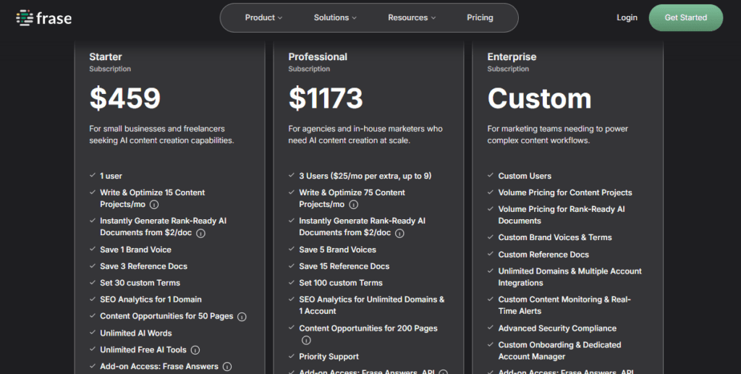Click the $1173 Professional price

(326, 98)
